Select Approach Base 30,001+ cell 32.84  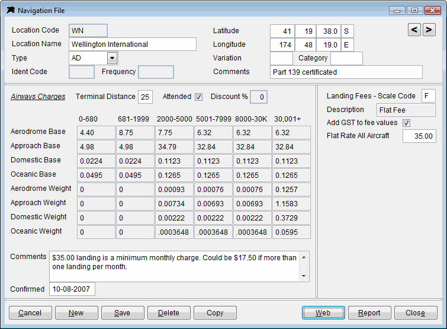pos(291,147)
